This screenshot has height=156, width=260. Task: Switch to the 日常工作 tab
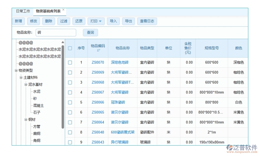[23, 11]
